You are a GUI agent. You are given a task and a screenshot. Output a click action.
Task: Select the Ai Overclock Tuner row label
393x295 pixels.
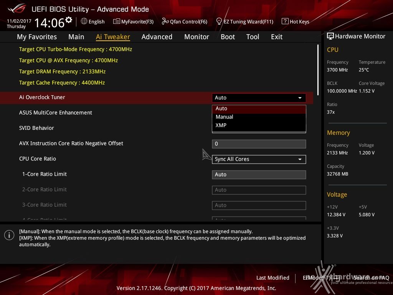point(42,97)
